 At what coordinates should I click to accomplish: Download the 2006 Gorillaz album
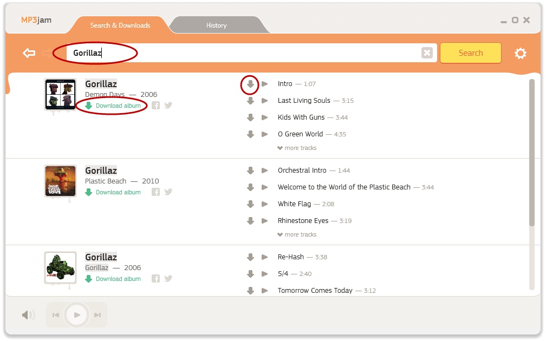(114, 279)
